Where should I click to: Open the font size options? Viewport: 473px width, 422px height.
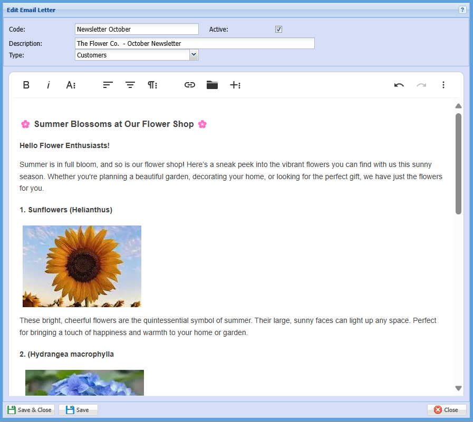pos(71,85)
